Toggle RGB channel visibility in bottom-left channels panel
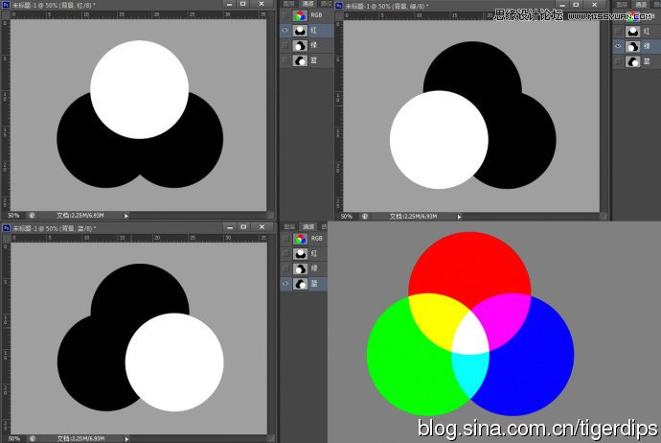661x443 pixels. 285,239
